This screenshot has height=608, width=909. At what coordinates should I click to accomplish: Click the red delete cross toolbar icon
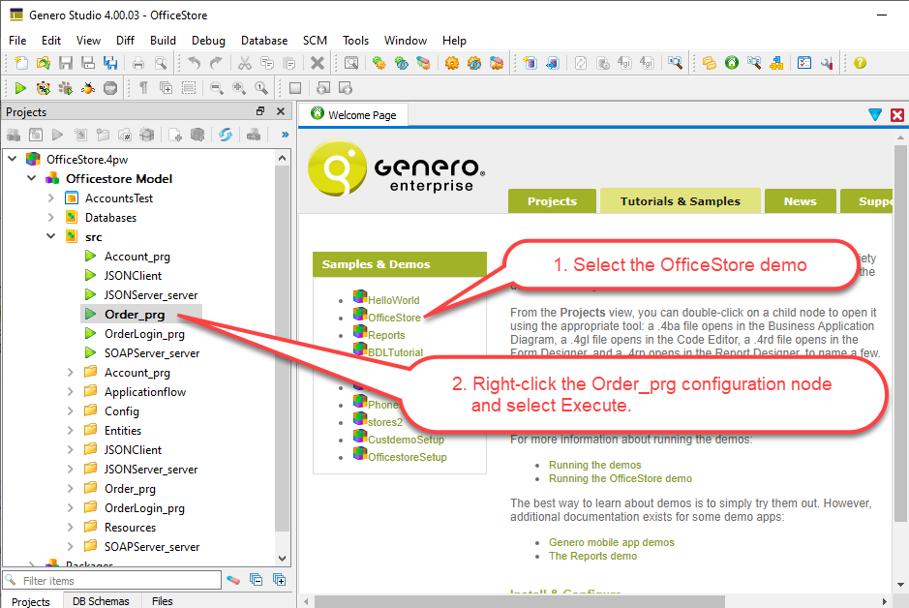(x=318, y=62)
